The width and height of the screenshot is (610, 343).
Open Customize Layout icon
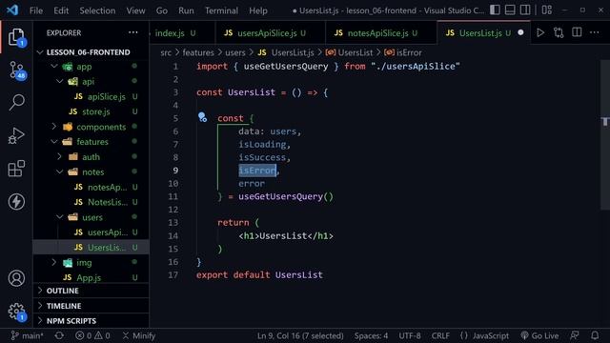pos(546,10)
